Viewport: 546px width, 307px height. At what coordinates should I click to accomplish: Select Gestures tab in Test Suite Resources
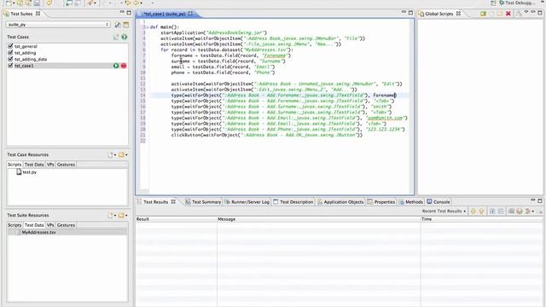pyautogui.click(x=66, y=225)
